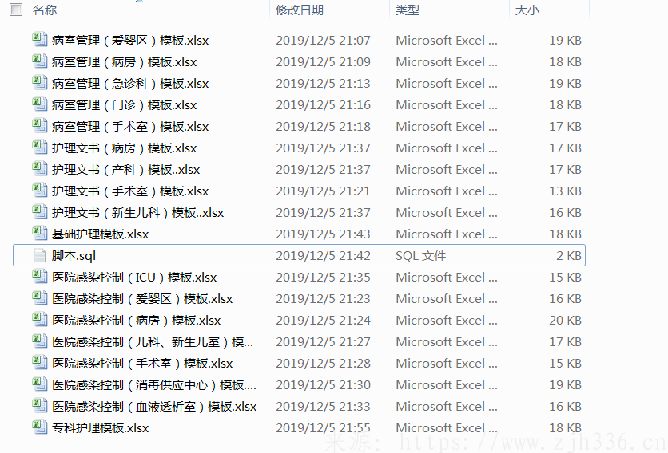Screen dimensions: 668x453
Task: Click the 20 KB size value
Action: point(566,321)
